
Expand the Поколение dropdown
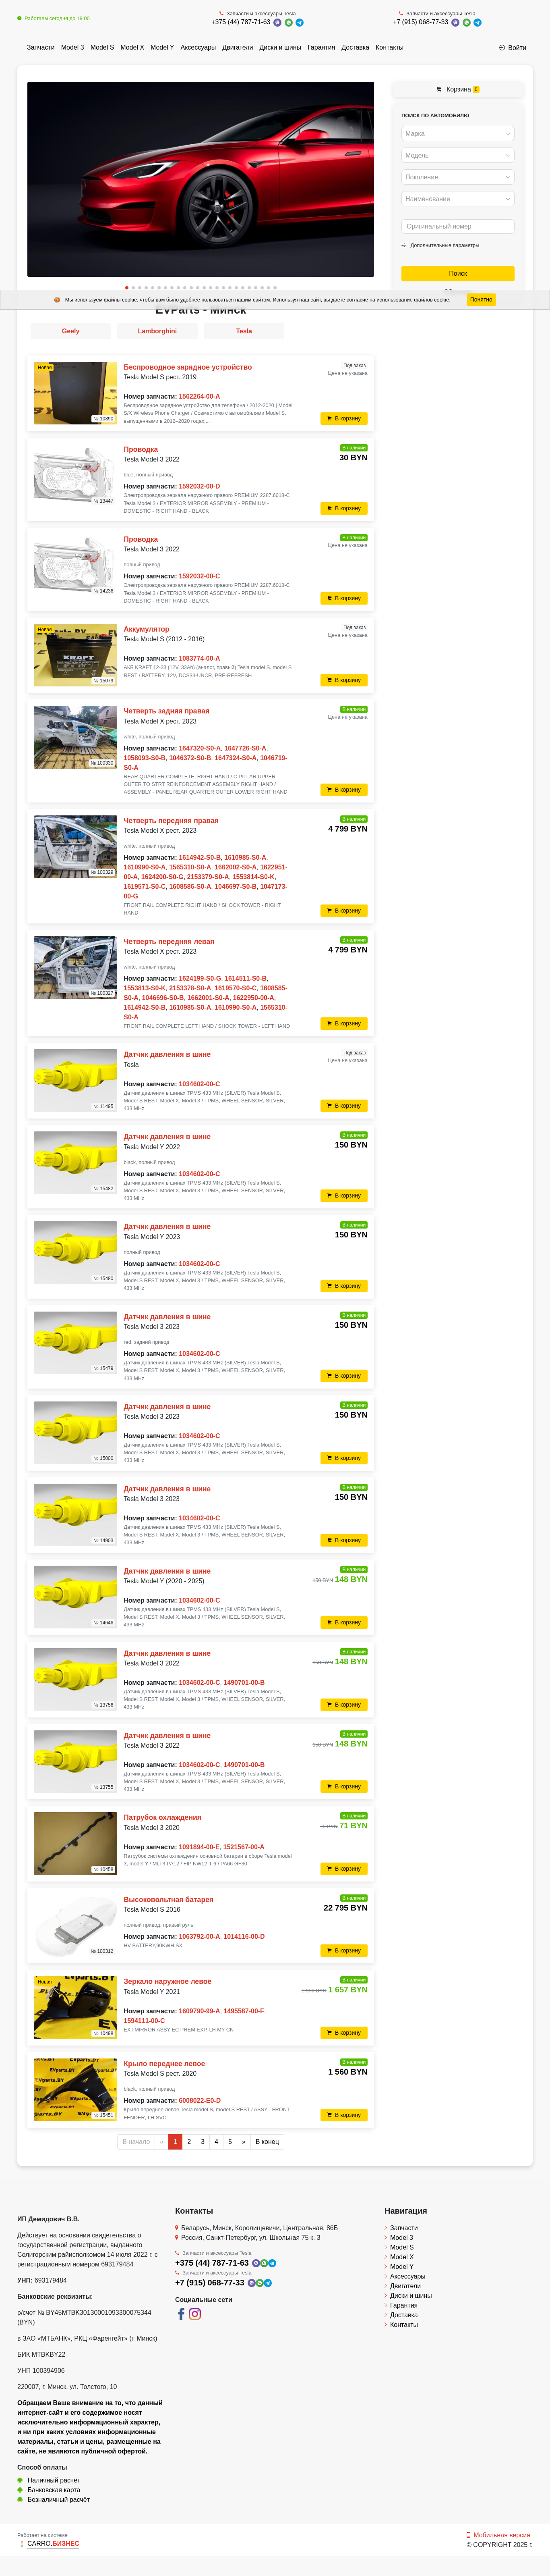pyautogui.click(x=458, y=177)
